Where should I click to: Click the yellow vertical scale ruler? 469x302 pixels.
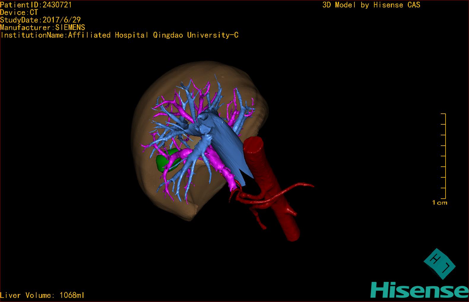(445, 156)
